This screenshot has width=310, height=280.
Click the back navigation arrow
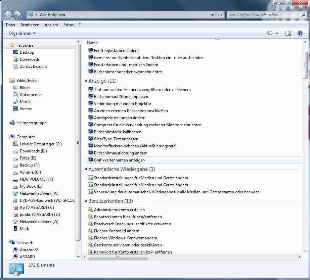click(8, 15)
